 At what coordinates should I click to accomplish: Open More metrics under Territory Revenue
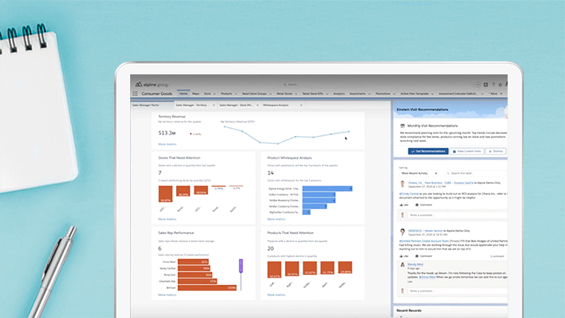coord(167,144)
